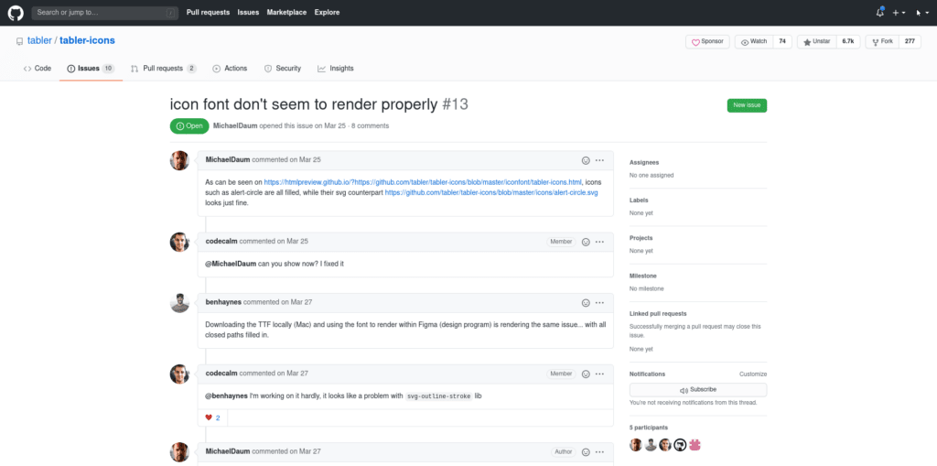937x466 pixels.
Task: Open the GitHub home logo
Action: [x=16, y=13]
